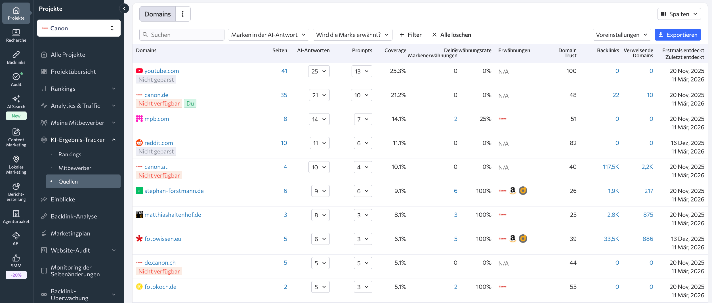
Task: Select the SMM icon with -20% badge
Action: (x=16, y=261)
